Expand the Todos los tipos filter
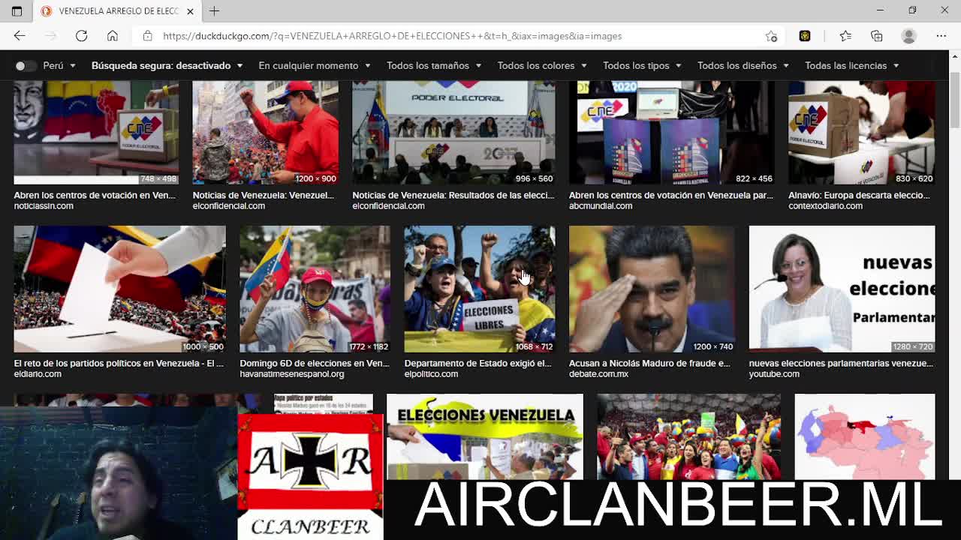 (x=642, y=65)
